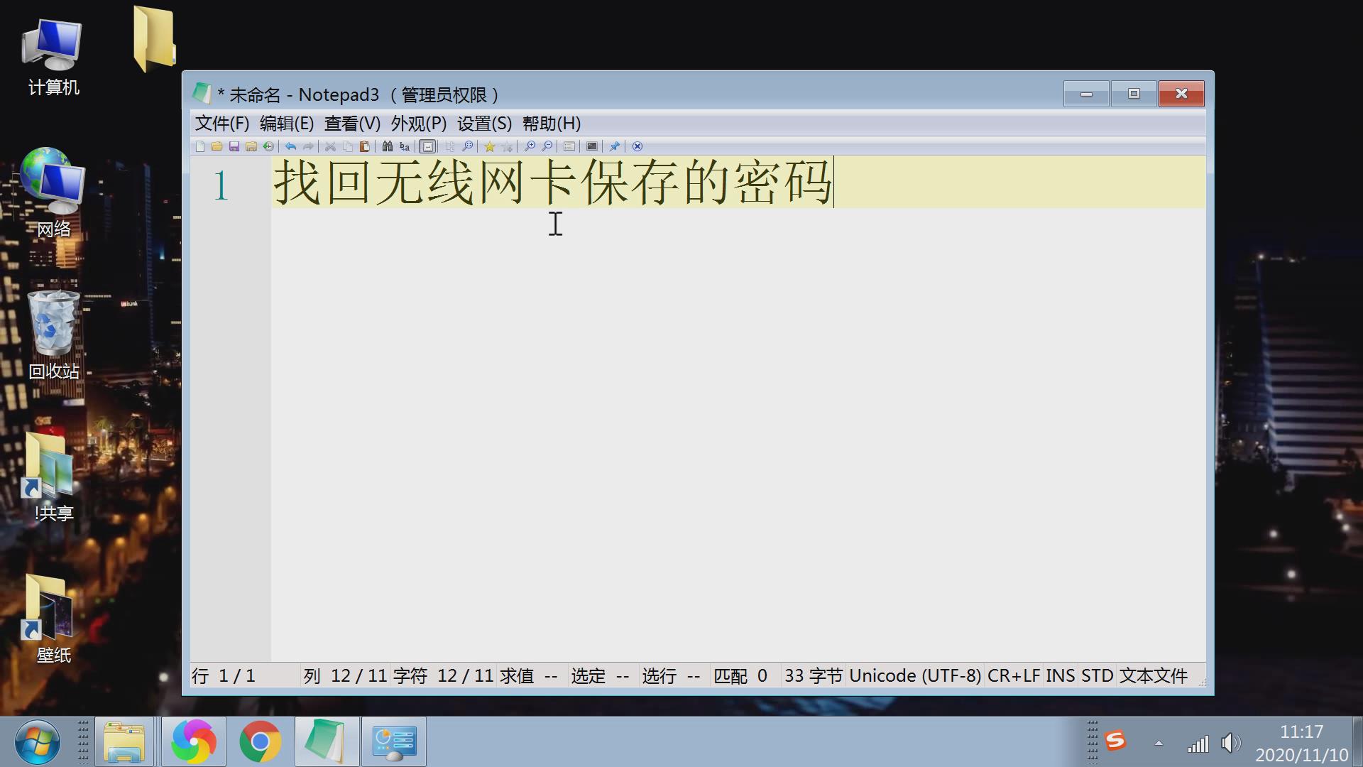Viewport: 1363px width, 767px height.
Task: Save the current document
Action: tap(234, 146)
